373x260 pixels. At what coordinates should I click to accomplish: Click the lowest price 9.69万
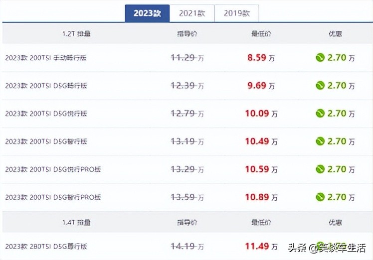coord(261,85)
